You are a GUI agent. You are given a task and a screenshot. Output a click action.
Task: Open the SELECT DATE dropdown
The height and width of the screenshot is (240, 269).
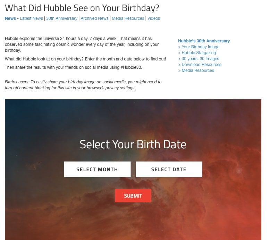[x=169, y=169]
